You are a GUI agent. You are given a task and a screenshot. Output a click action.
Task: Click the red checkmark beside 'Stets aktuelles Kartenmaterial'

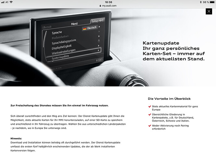tap(150, 106)
